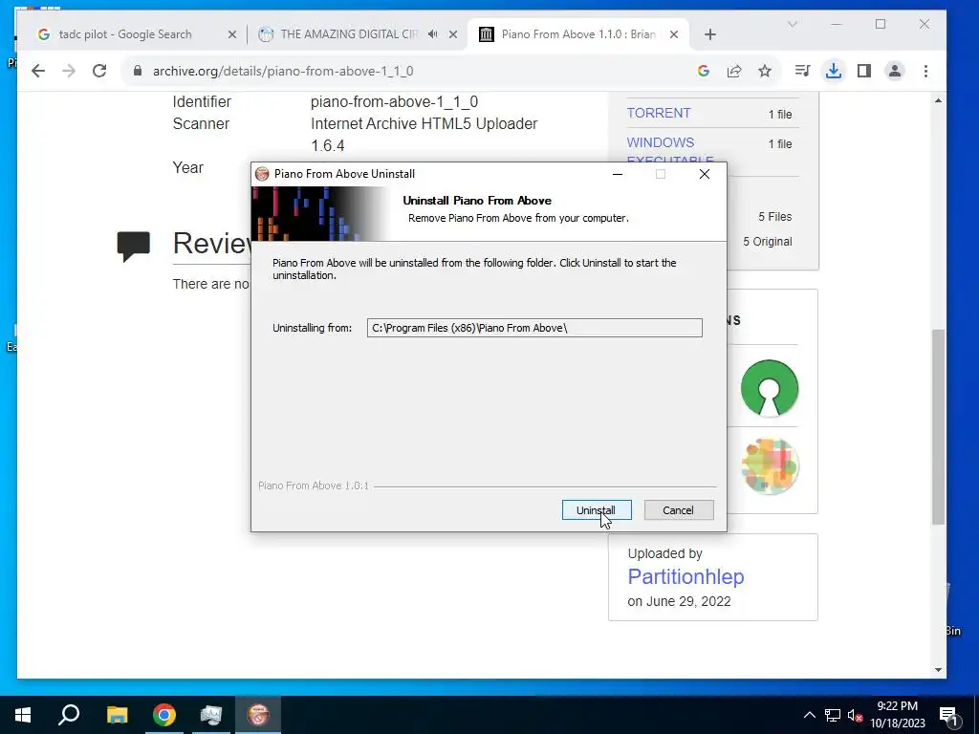979x734 pixels.
Task: Mute the audio-playing tab speaker icon
Action: click(x=433, y=34)
